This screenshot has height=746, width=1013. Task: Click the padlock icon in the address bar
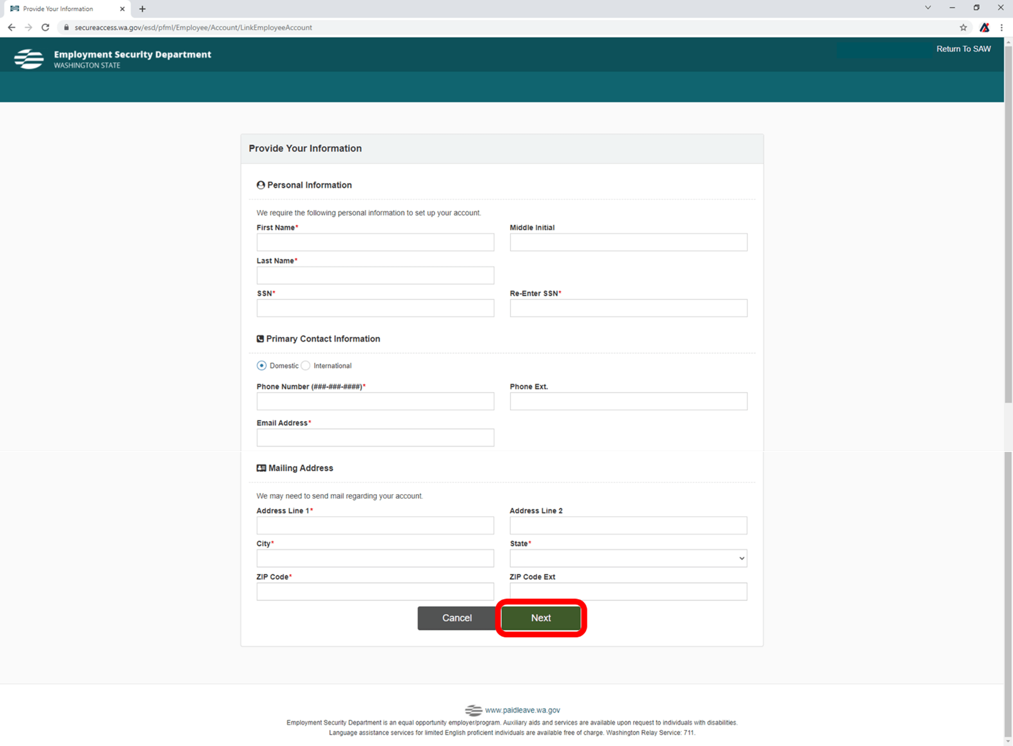click(x=66, y=27)
